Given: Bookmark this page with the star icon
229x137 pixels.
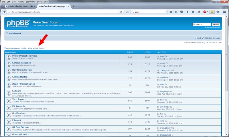Looking at the screenshot, I should coord(171,12).
